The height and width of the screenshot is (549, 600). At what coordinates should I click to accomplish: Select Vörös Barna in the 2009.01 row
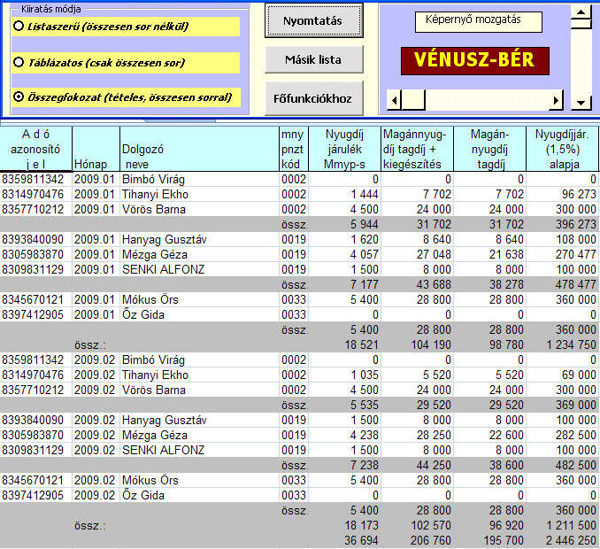(153, 209)
